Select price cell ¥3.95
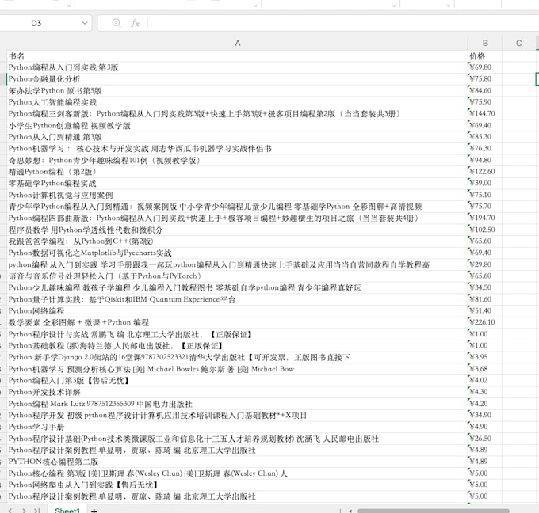This screenshot has width=539, height=513. tap(485, 357)
